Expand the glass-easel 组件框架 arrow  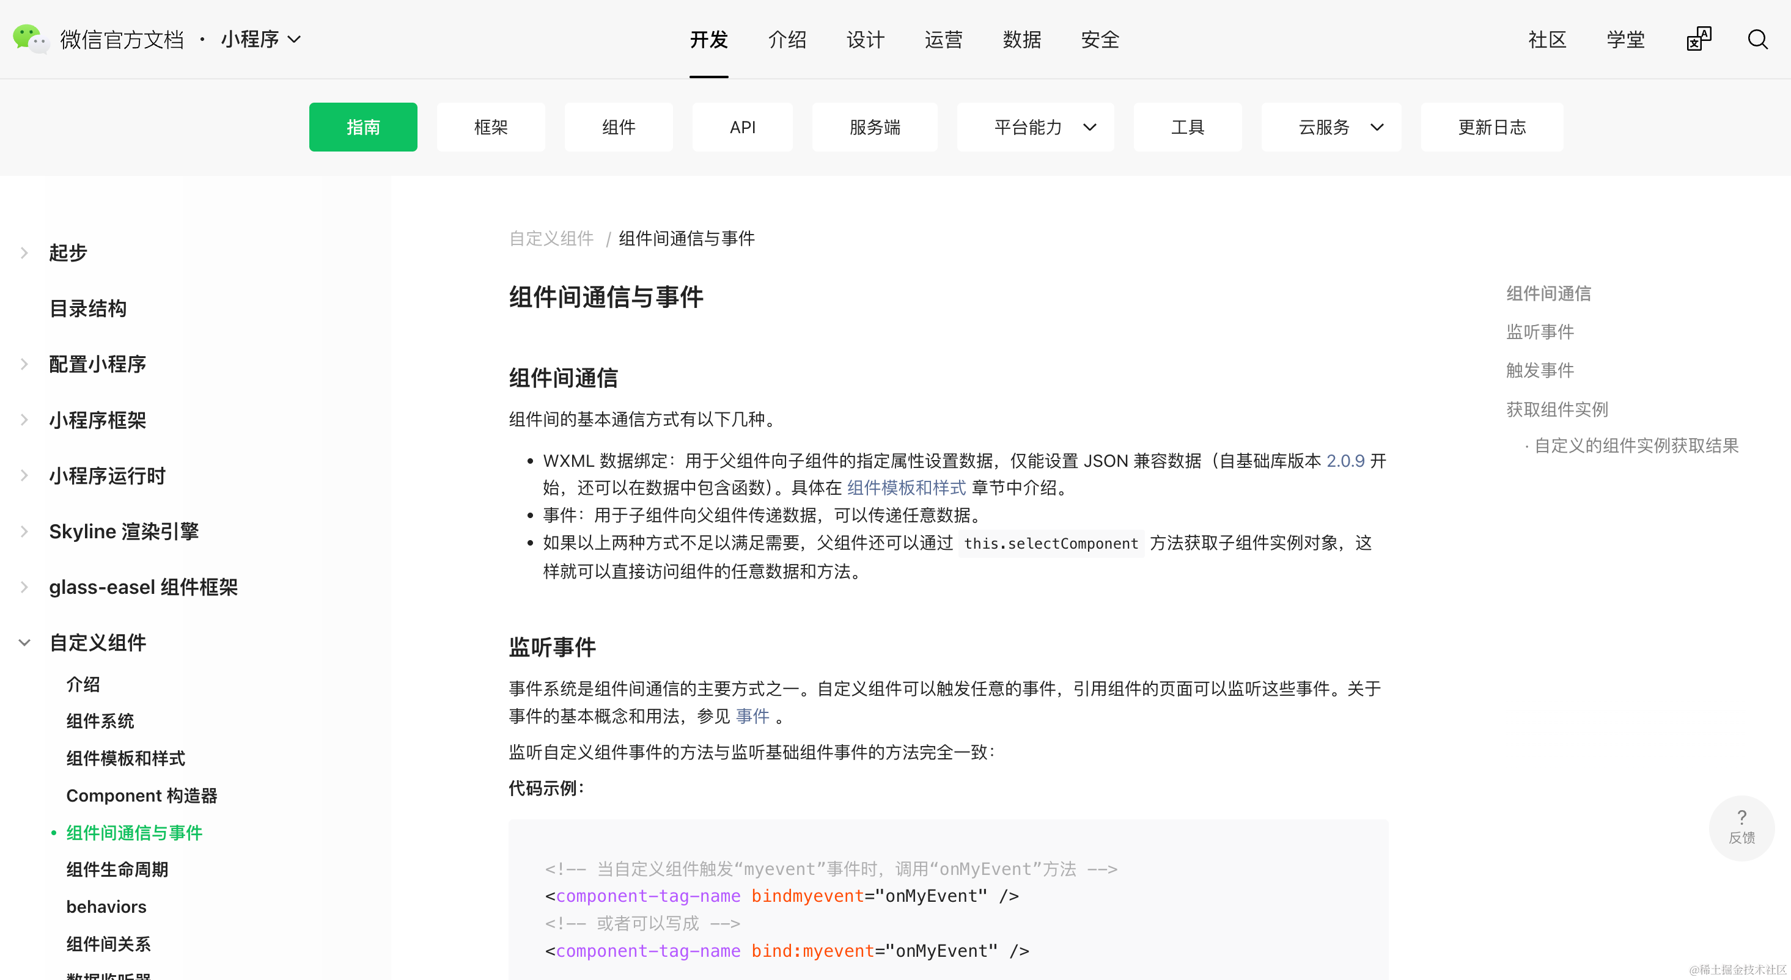click(x=24, y=587)
